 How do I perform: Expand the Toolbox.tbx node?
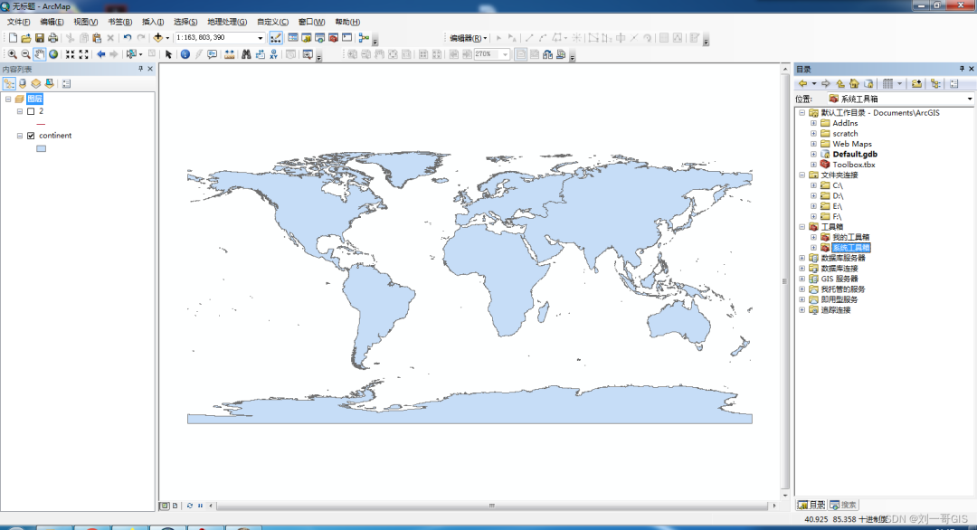(x=813, y=165)
